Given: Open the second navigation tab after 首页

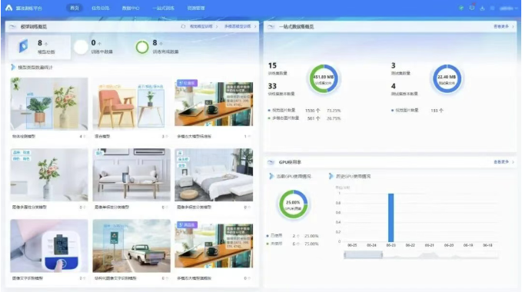Looking at the screenshot, I should click(100, 8).
